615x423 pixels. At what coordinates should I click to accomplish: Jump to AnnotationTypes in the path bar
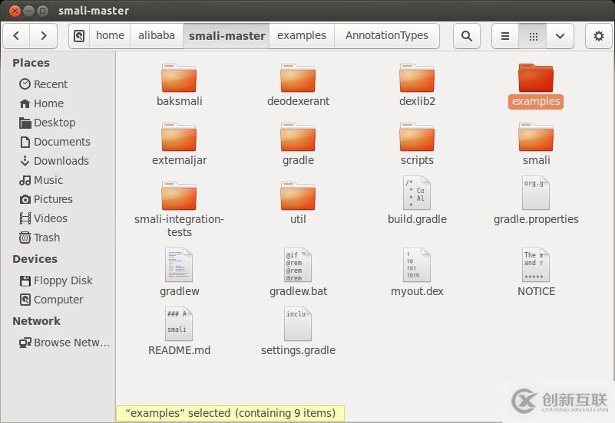coord(387,36)
